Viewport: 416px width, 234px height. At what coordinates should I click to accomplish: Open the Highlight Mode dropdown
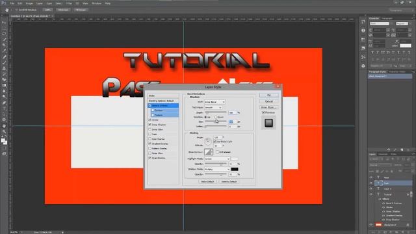pyautogui.click(x=216, y=159)
